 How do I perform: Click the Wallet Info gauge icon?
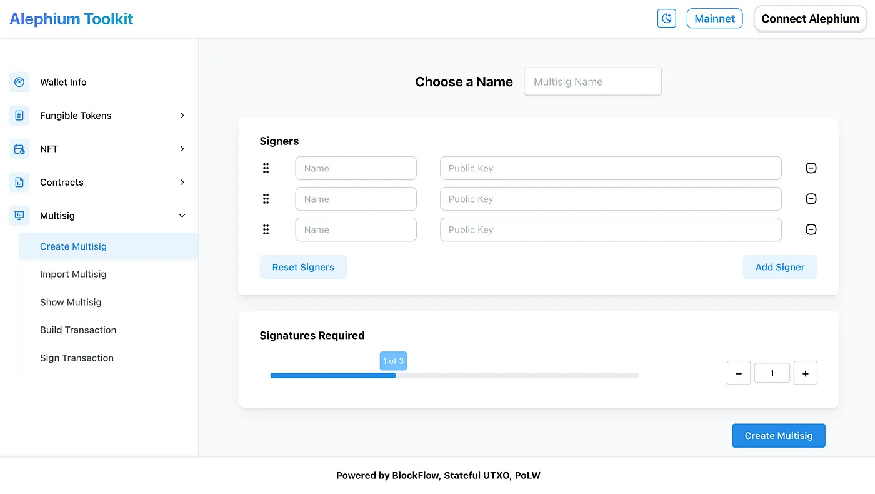tap(19, 82)
